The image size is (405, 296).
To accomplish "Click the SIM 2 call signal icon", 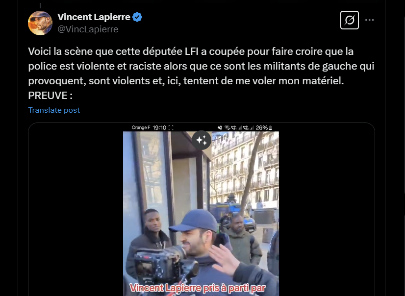I will pyautogui.click(x=249, y=128).
